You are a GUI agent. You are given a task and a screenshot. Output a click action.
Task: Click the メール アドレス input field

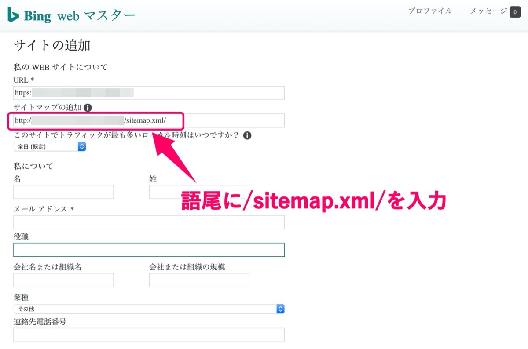(149, 222)
